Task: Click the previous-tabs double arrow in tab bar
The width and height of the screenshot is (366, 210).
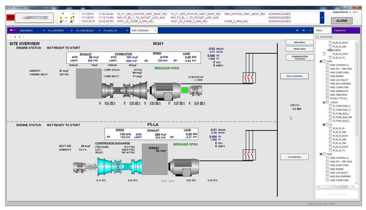Action: point(297,30)
